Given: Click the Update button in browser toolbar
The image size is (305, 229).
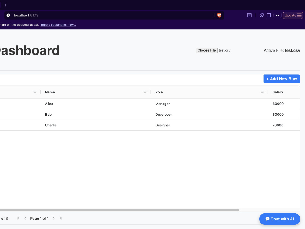Looking at the screenshot, I should click(290, 15).
